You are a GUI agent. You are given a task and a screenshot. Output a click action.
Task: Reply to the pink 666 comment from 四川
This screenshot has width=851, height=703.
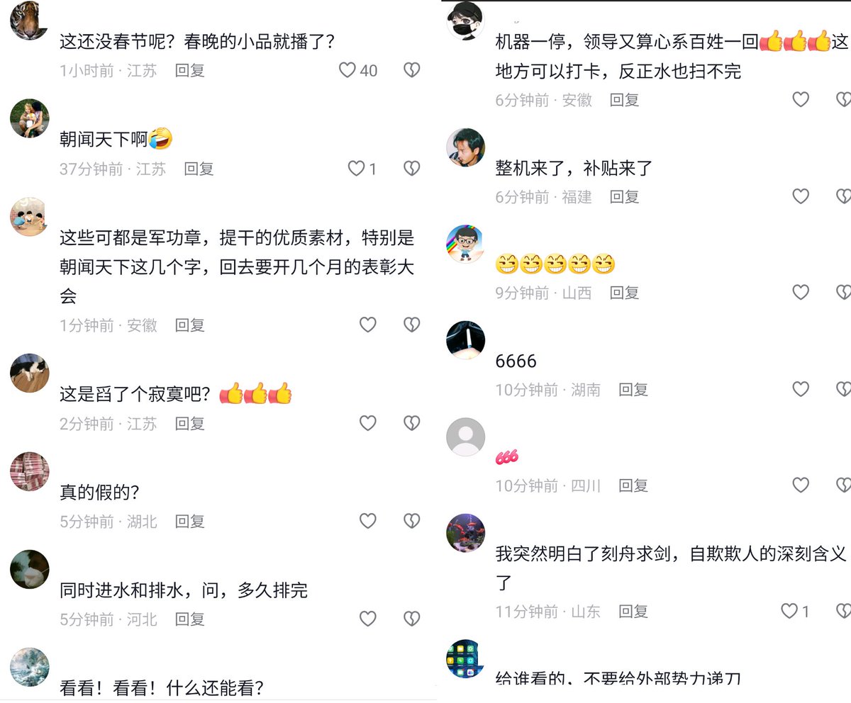tap(633, 485)
